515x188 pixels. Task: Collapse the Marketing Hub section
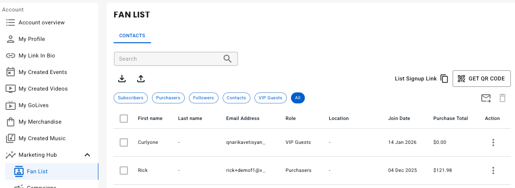click(87, 155)
